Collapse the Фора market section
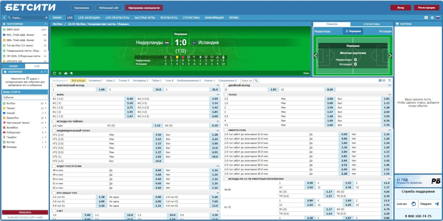 click(x=218, y=94)
